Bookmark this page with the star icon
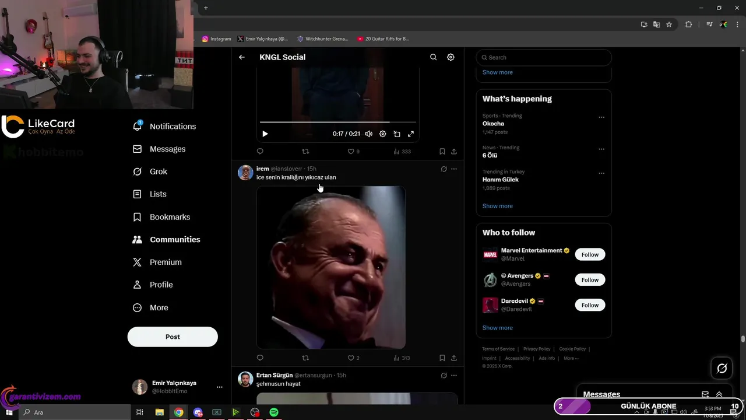Screen dimensions: 746x420 [x=669, y=24]
